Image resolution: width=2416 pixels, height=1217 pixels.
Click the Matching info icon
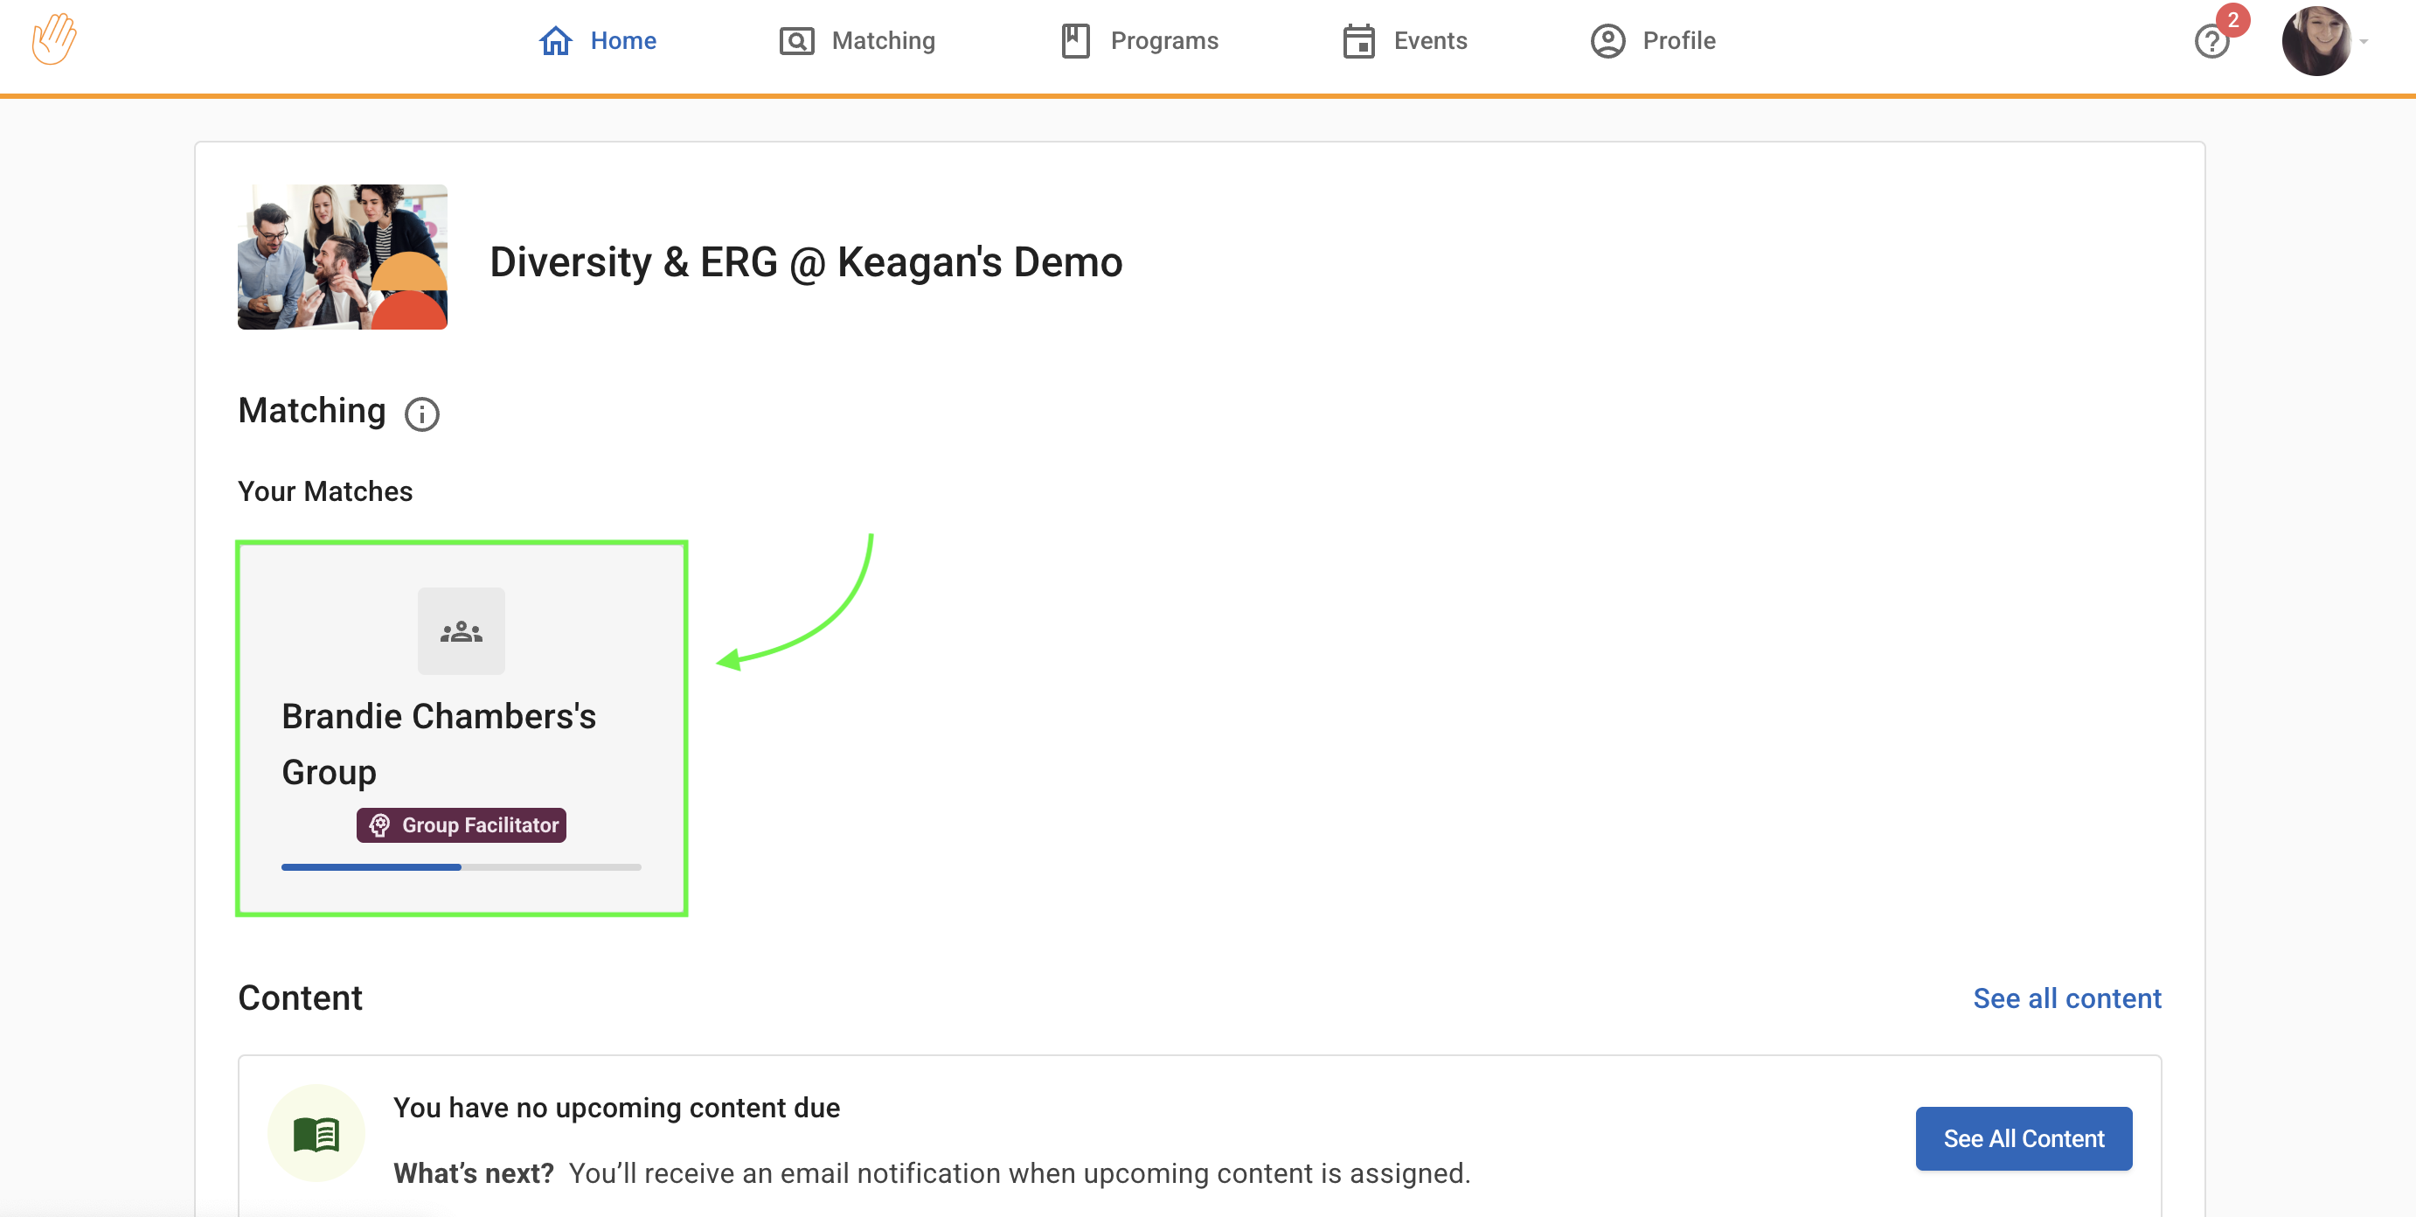(x=421, y=414)
